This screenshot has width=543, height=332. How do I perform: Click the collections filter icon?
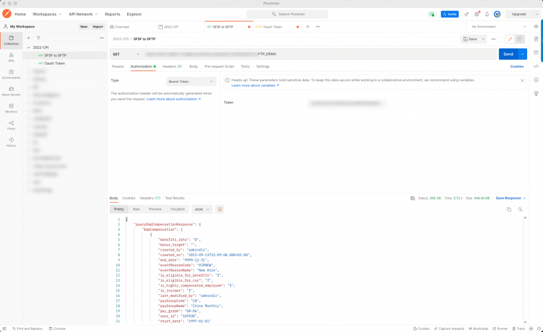38,38
